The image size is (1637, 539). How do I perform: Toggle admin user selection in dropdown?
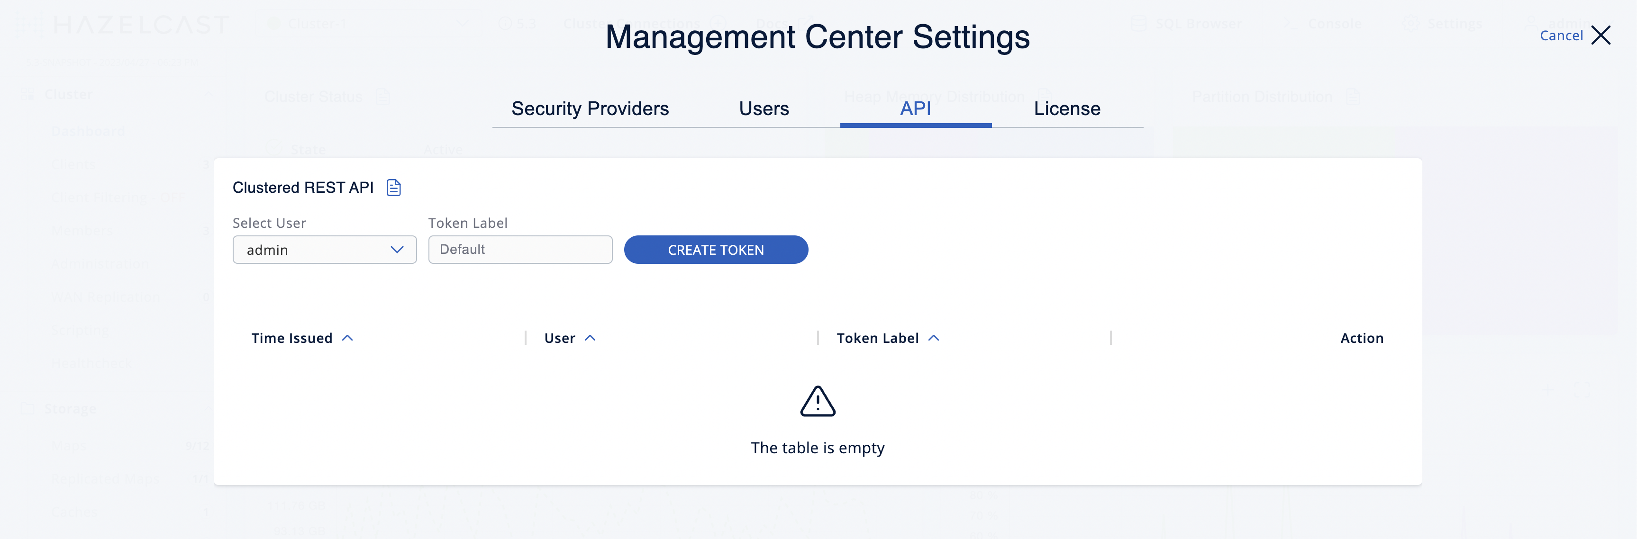coord(398,249)
